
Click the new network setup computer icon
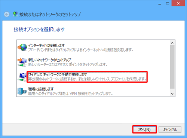point(22,62)
